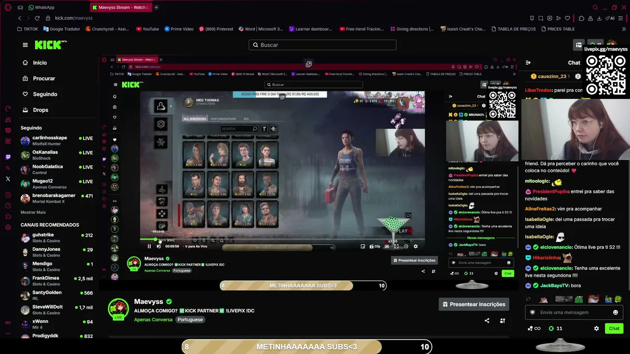
Task: Open the PRICES TABLE bookmark folder
Action: point(558,29)
